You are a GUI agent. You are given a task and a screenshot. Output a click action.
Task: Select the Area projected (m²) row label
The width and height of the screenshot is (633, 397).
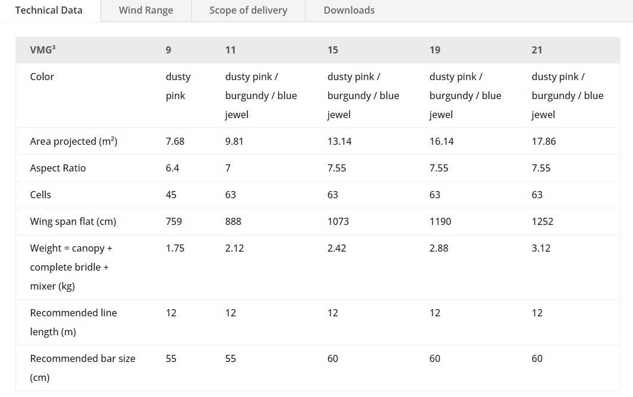74,141
